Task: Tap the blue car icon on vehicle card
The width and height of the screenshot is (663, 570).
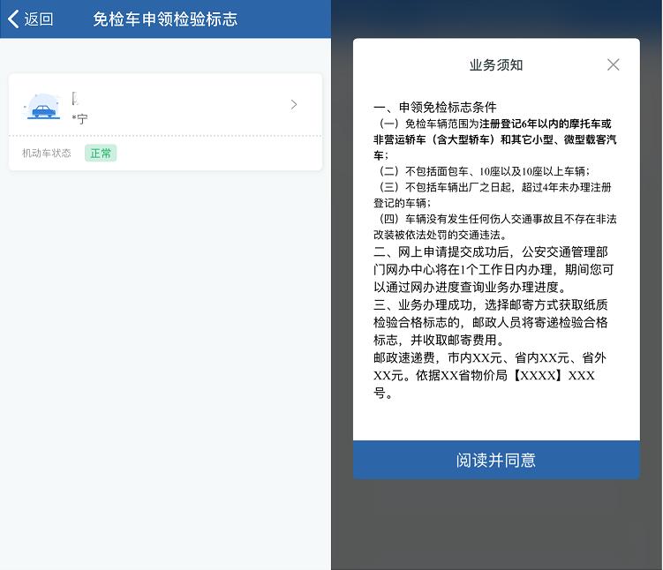Action: [41, 108]
